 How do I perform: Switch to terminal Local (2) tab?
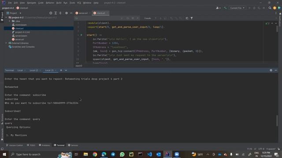click(34, 70)
